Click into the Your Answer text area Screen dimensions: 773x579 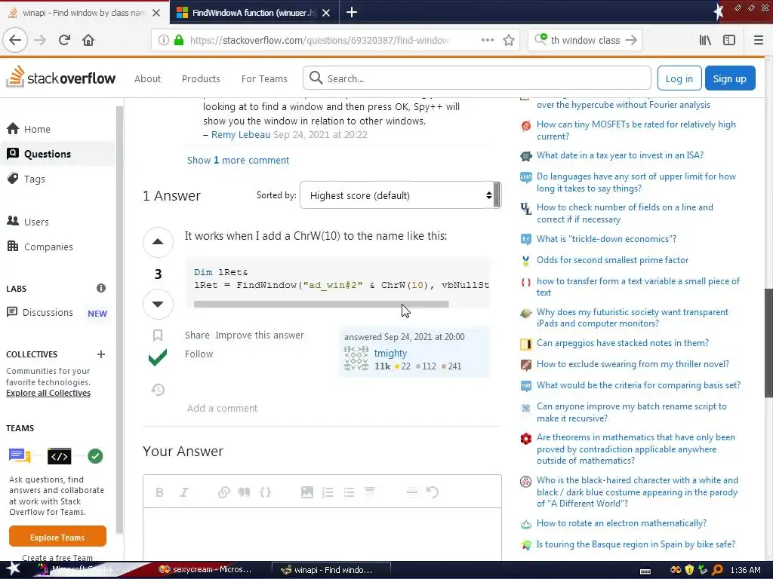[322, 535]
